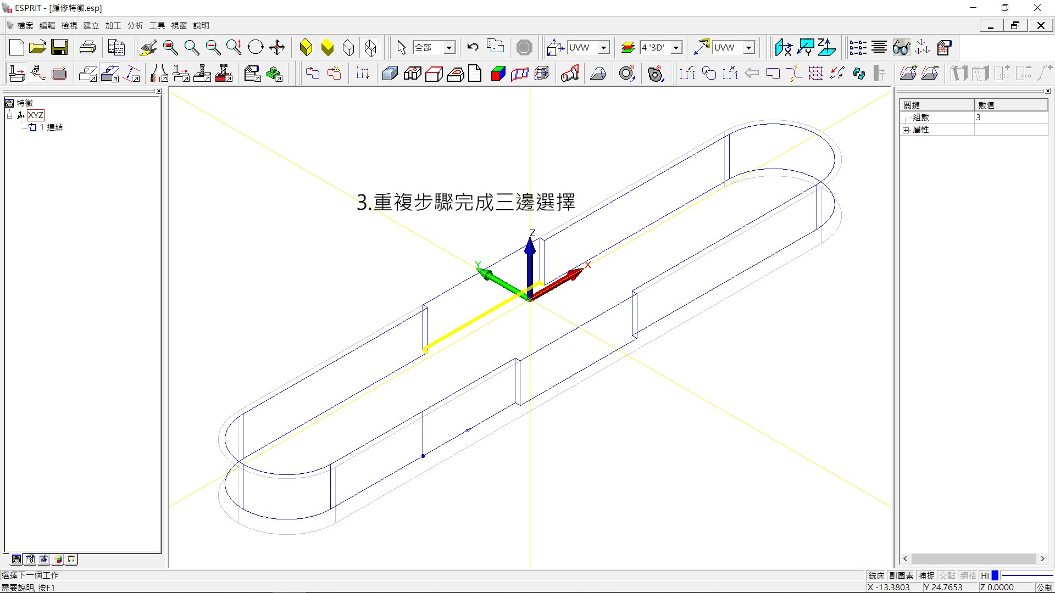This screenshot has height=593, width=1055.
Task: Click the property panel horizontal scrollbar
Action: [x=973, y=558]
